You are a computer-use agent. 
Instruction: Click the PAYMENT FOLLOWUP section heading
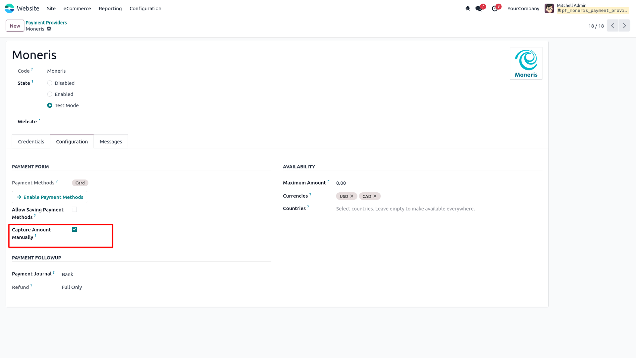click(x=36, y=258)
